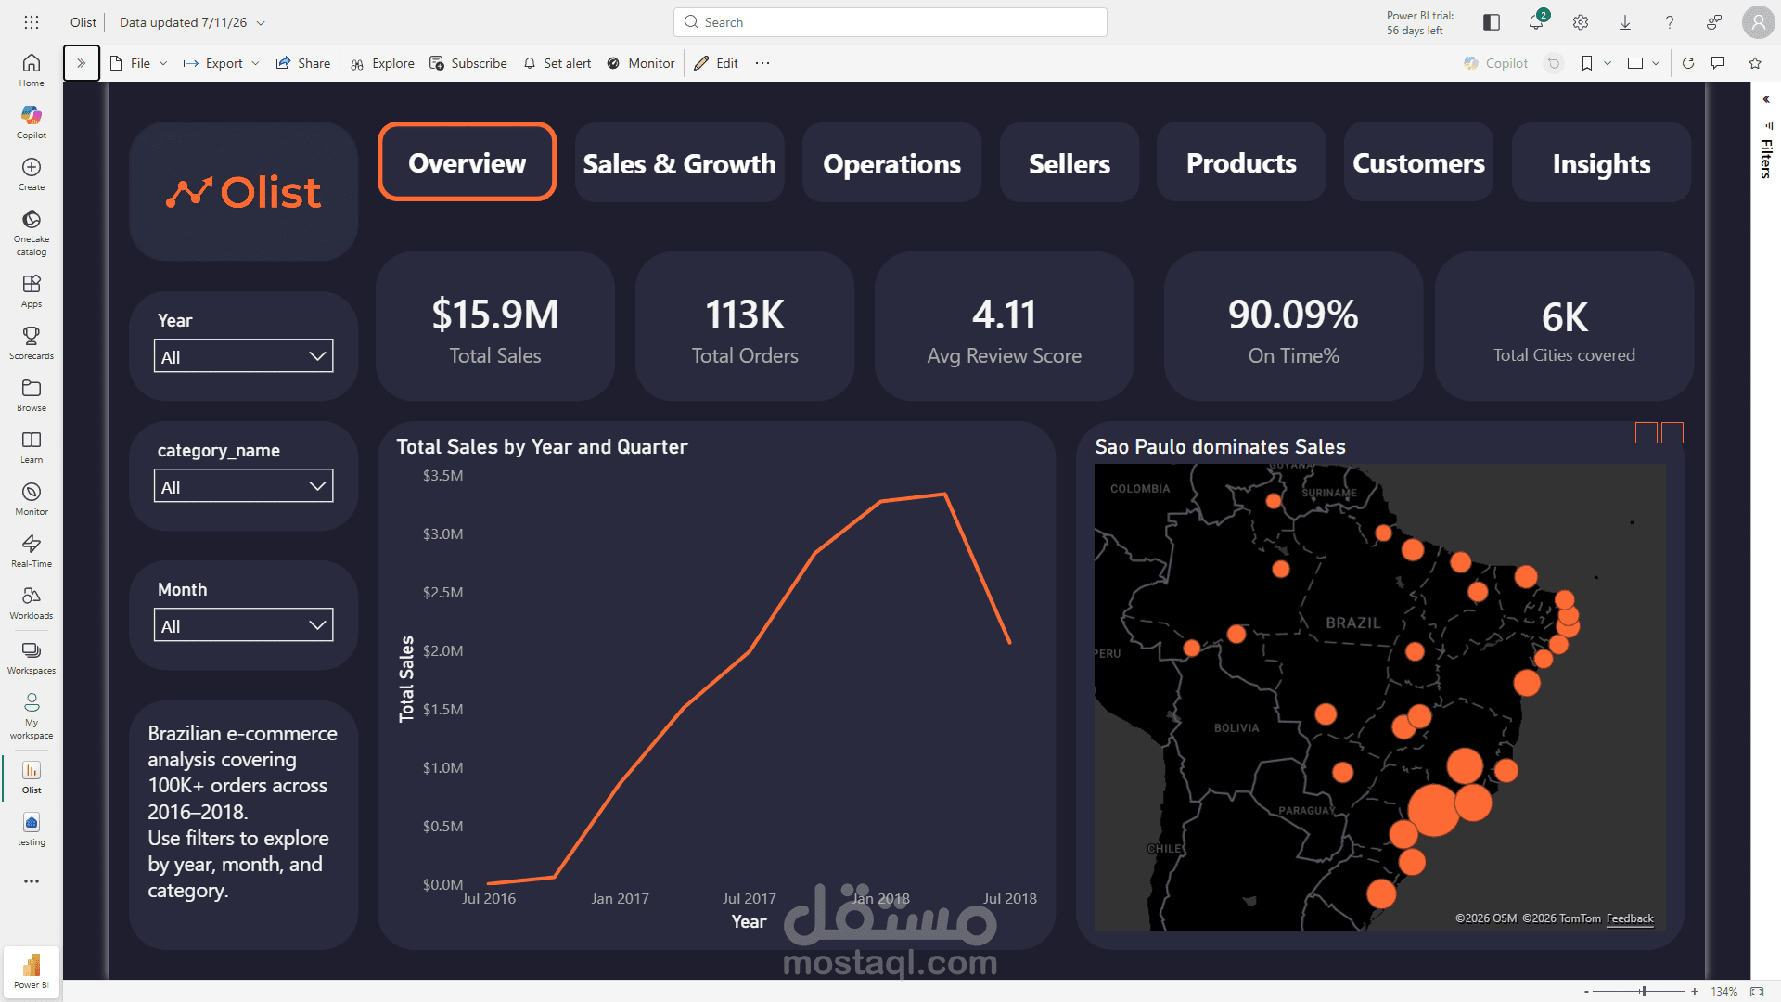Open Workspaces in the sidebar
Screen dimensions: 1781x1002
click(32, 657)
